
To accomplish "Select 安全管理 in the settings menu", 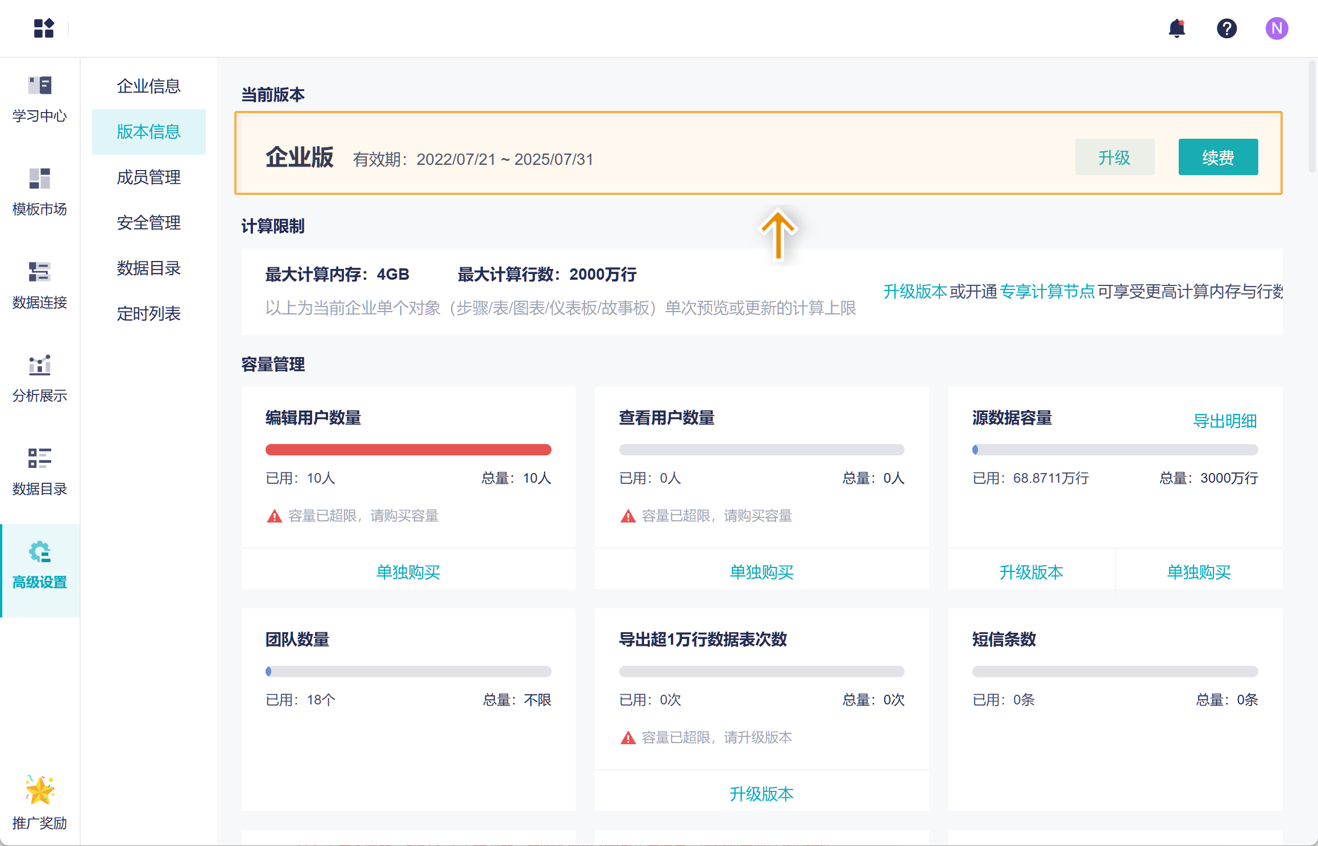I will pos(148,222).
